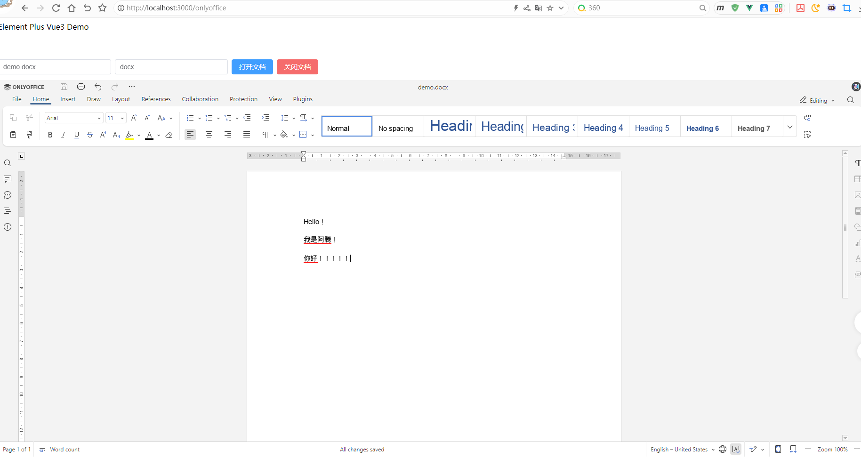Click the red 关闭文档 button
This screenshot has width=861, height=458.
298,67
